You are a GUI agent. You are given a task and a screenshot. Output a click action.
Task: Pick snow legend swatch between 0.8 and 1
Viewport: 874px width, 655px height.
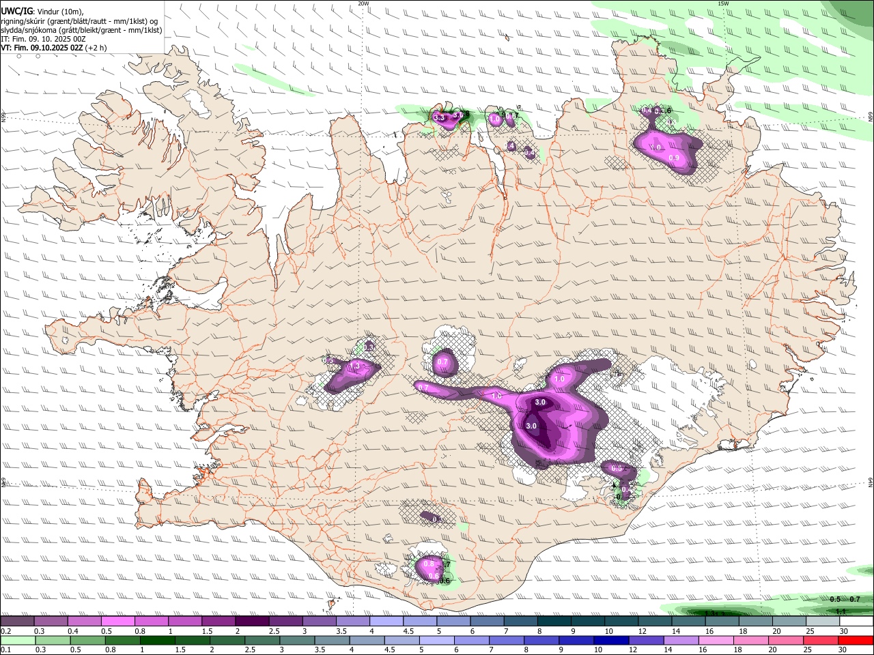[152, 621]
